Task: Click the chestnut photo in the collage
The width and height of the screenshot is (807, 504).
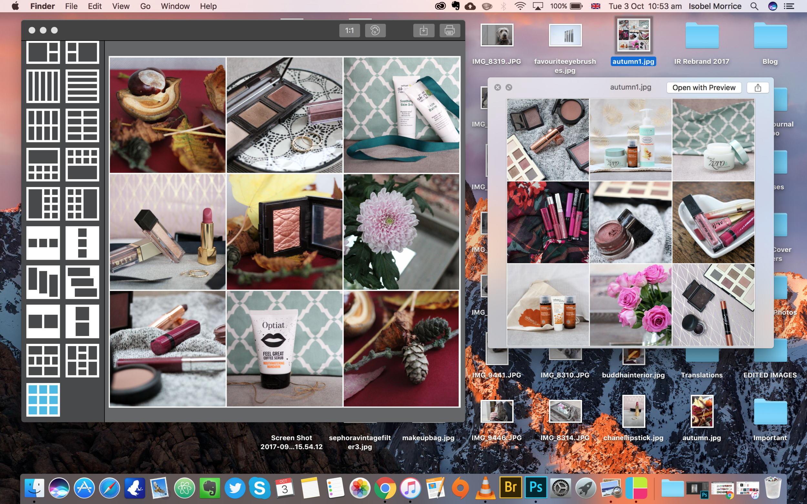Action: [168, 115]
